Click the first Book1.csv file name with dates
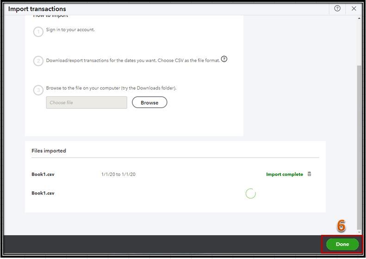 pyautogui.click(x=43, y=174)
